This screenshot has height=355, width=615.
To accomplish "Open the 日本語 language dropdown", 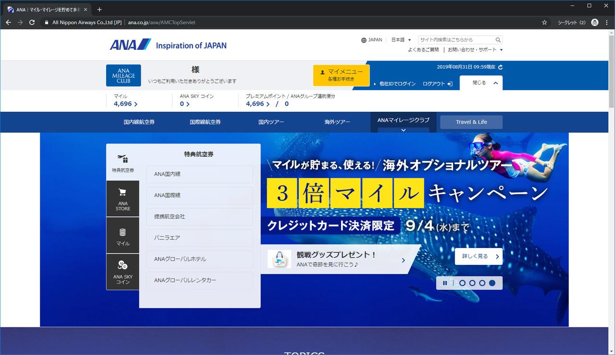I will [401, 40].
